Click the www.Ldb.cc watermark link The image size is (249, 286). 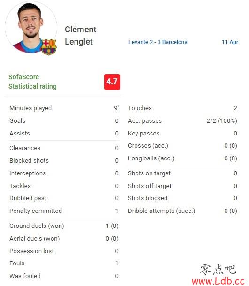coord(218,281)
